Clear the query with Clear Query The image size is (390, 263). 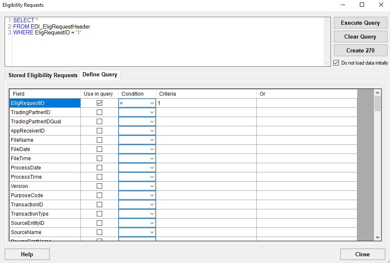pyautogui.click(x=360, y=36)
